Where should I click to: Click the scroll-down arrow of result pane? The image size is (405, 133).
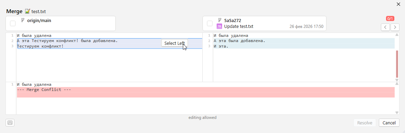click(397, 113)
